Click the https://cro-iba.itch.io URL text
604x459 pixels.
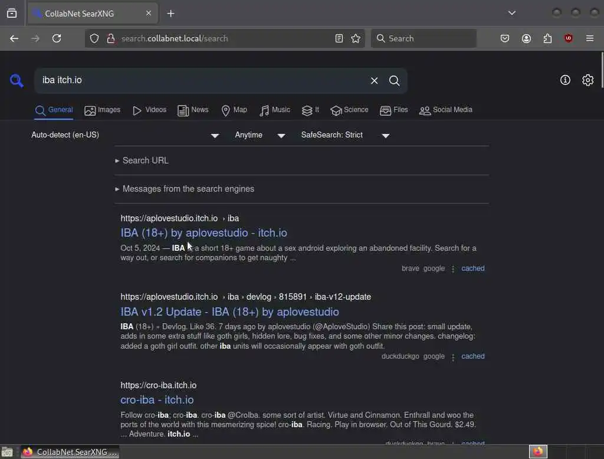click(x=158, y=385)
